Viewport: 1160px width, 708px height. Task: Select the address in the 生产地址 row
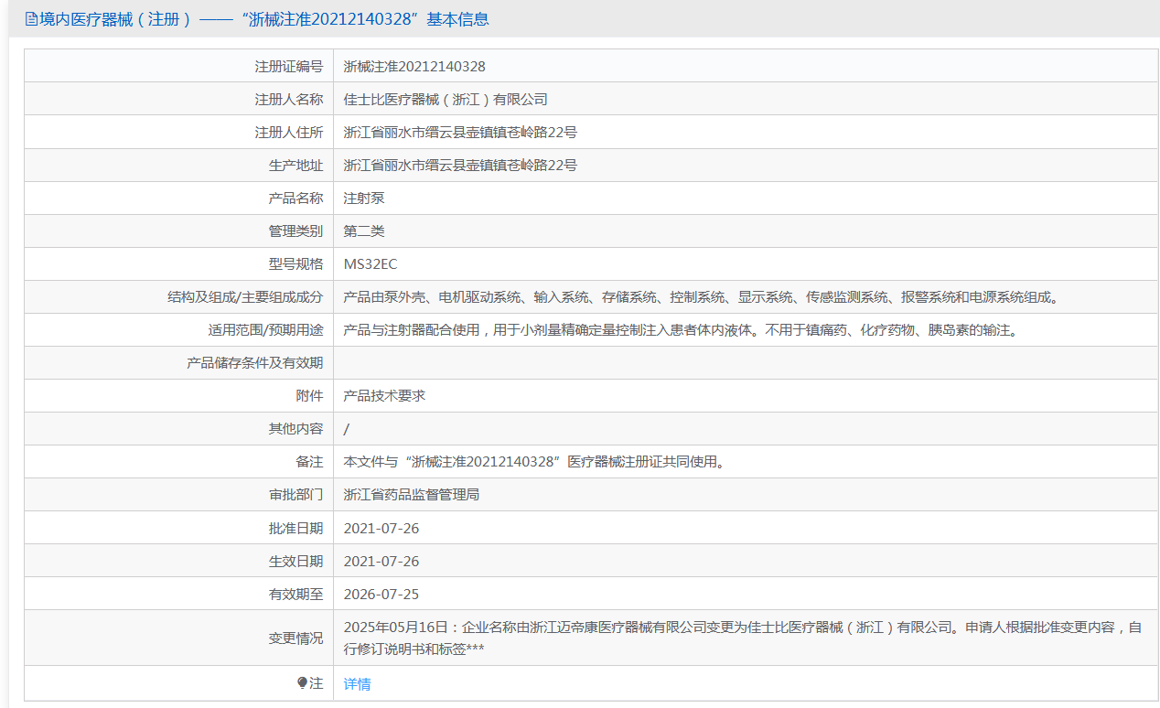tap(460, 166)
